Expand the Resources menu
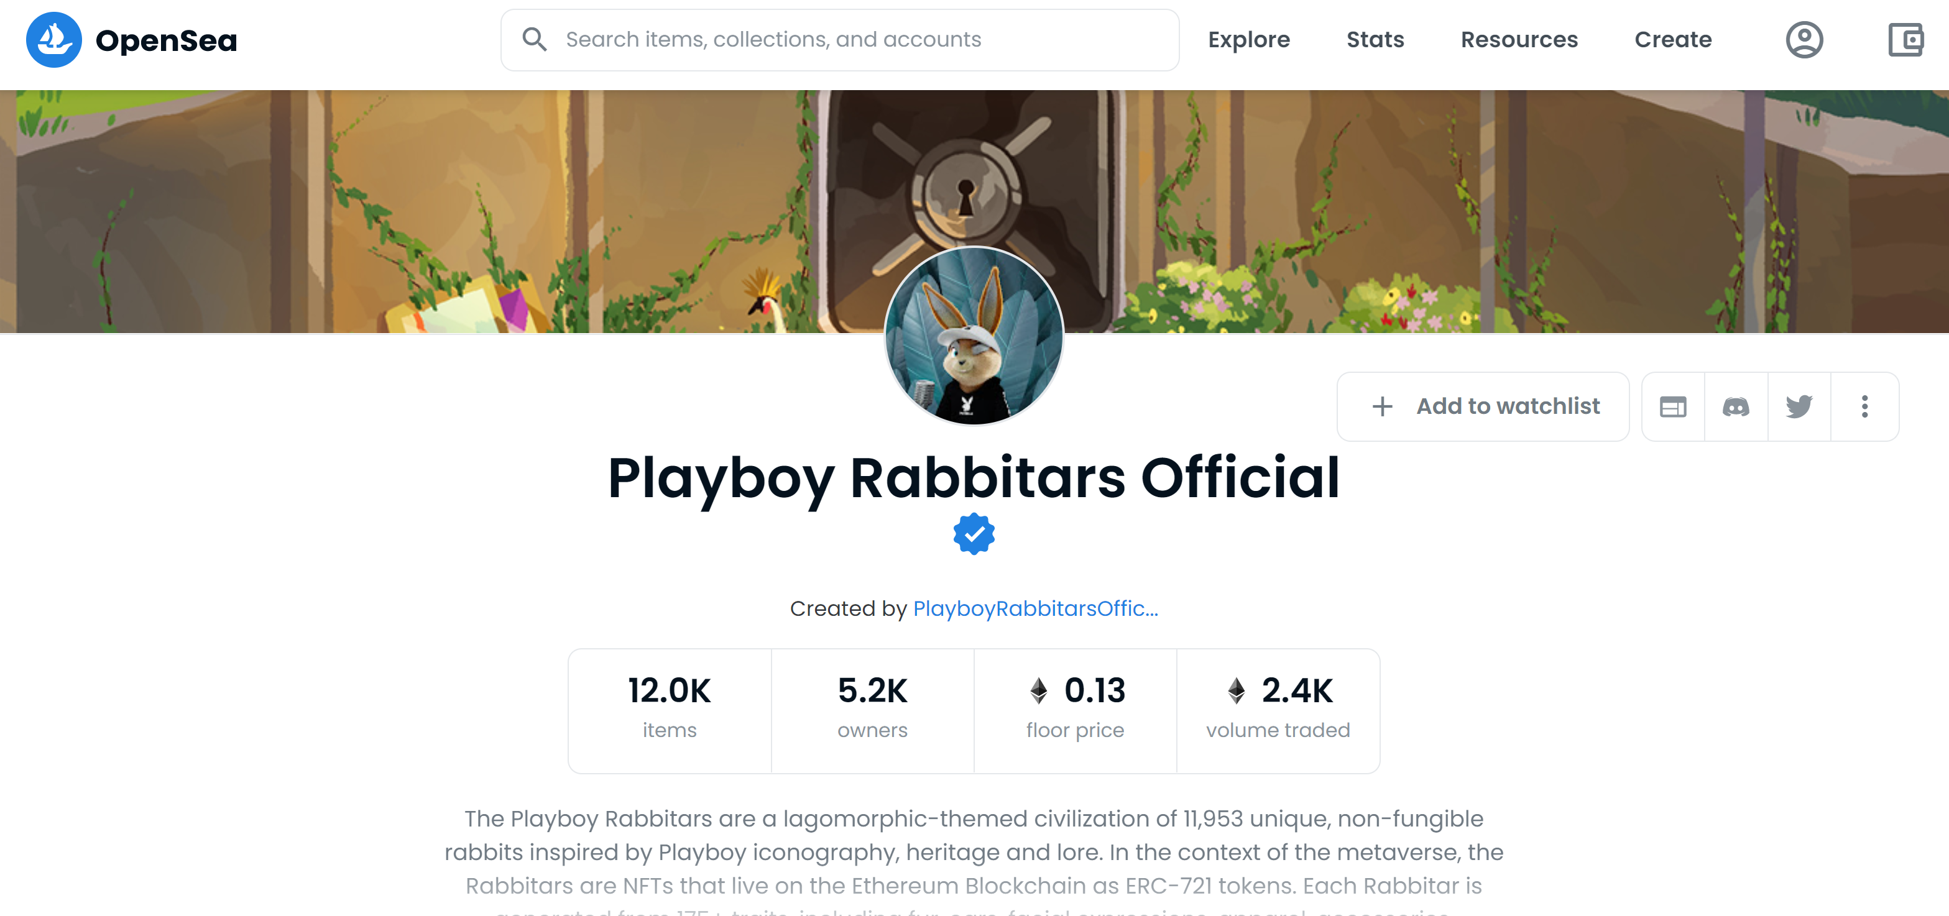The image size is (1949, 916). pos(1519,40)
